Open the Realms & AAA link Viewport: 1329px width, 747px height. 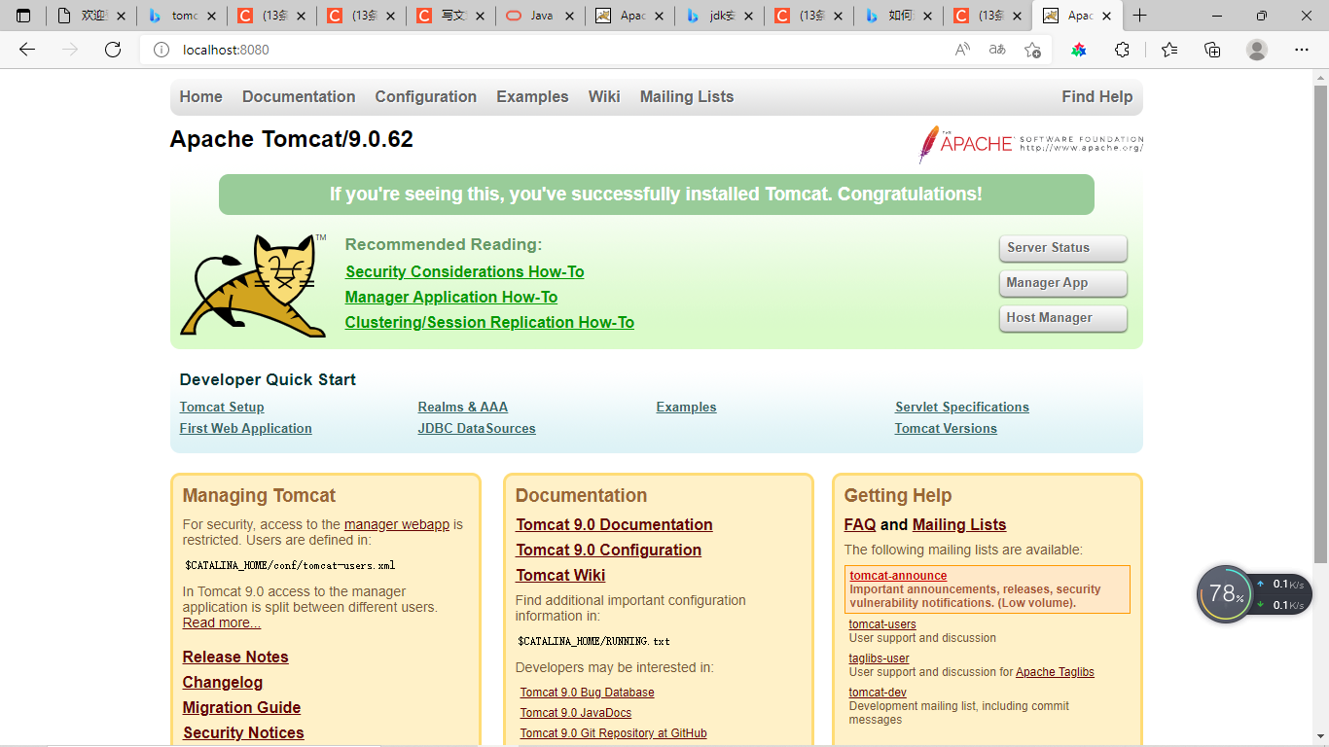click(463, 407)
